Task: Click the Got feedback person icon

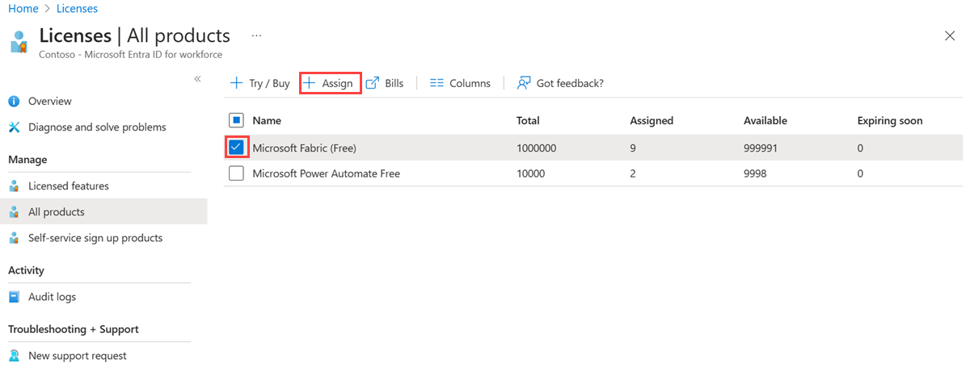Action: (525, 83)
